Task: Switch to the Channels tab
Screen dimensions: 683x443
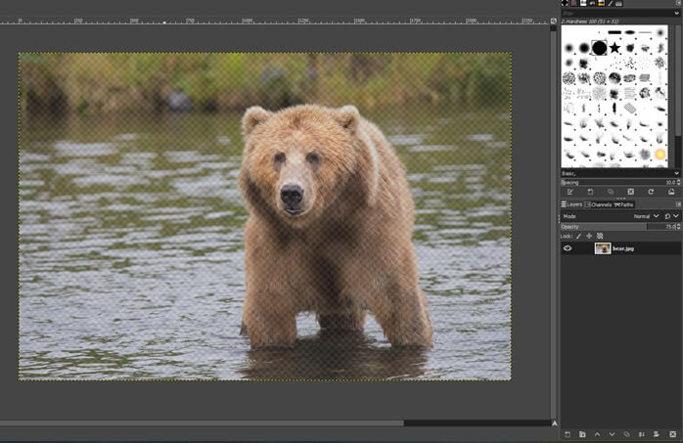Action: pos(598,204)
